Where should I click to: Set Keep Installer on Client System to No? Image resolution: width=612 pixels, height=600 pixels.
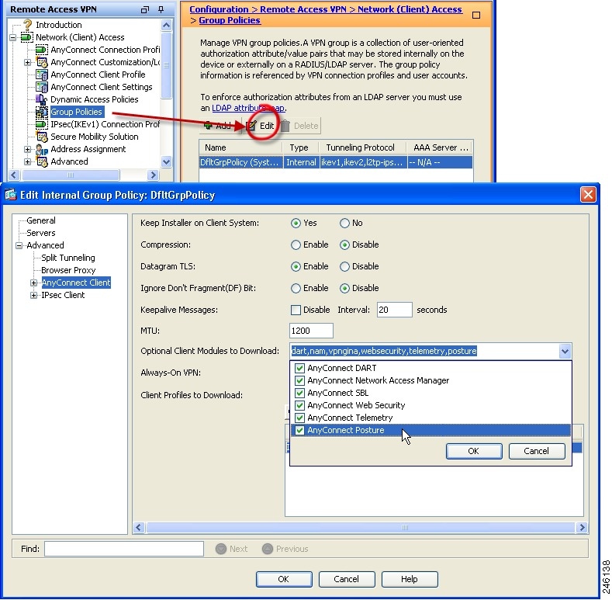pyautogui.click(x=344, y=223)
